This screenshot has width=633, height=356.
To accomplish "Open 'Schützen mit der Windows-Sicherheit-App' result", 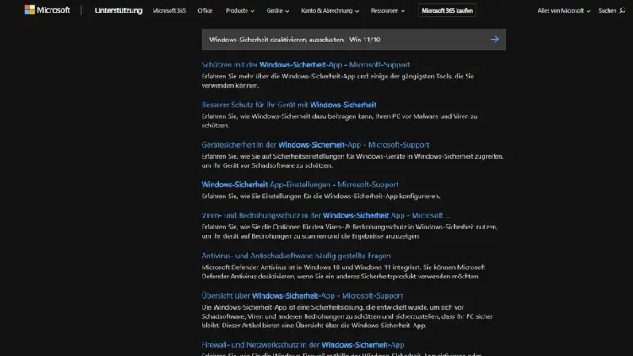I will pos(306,65).
